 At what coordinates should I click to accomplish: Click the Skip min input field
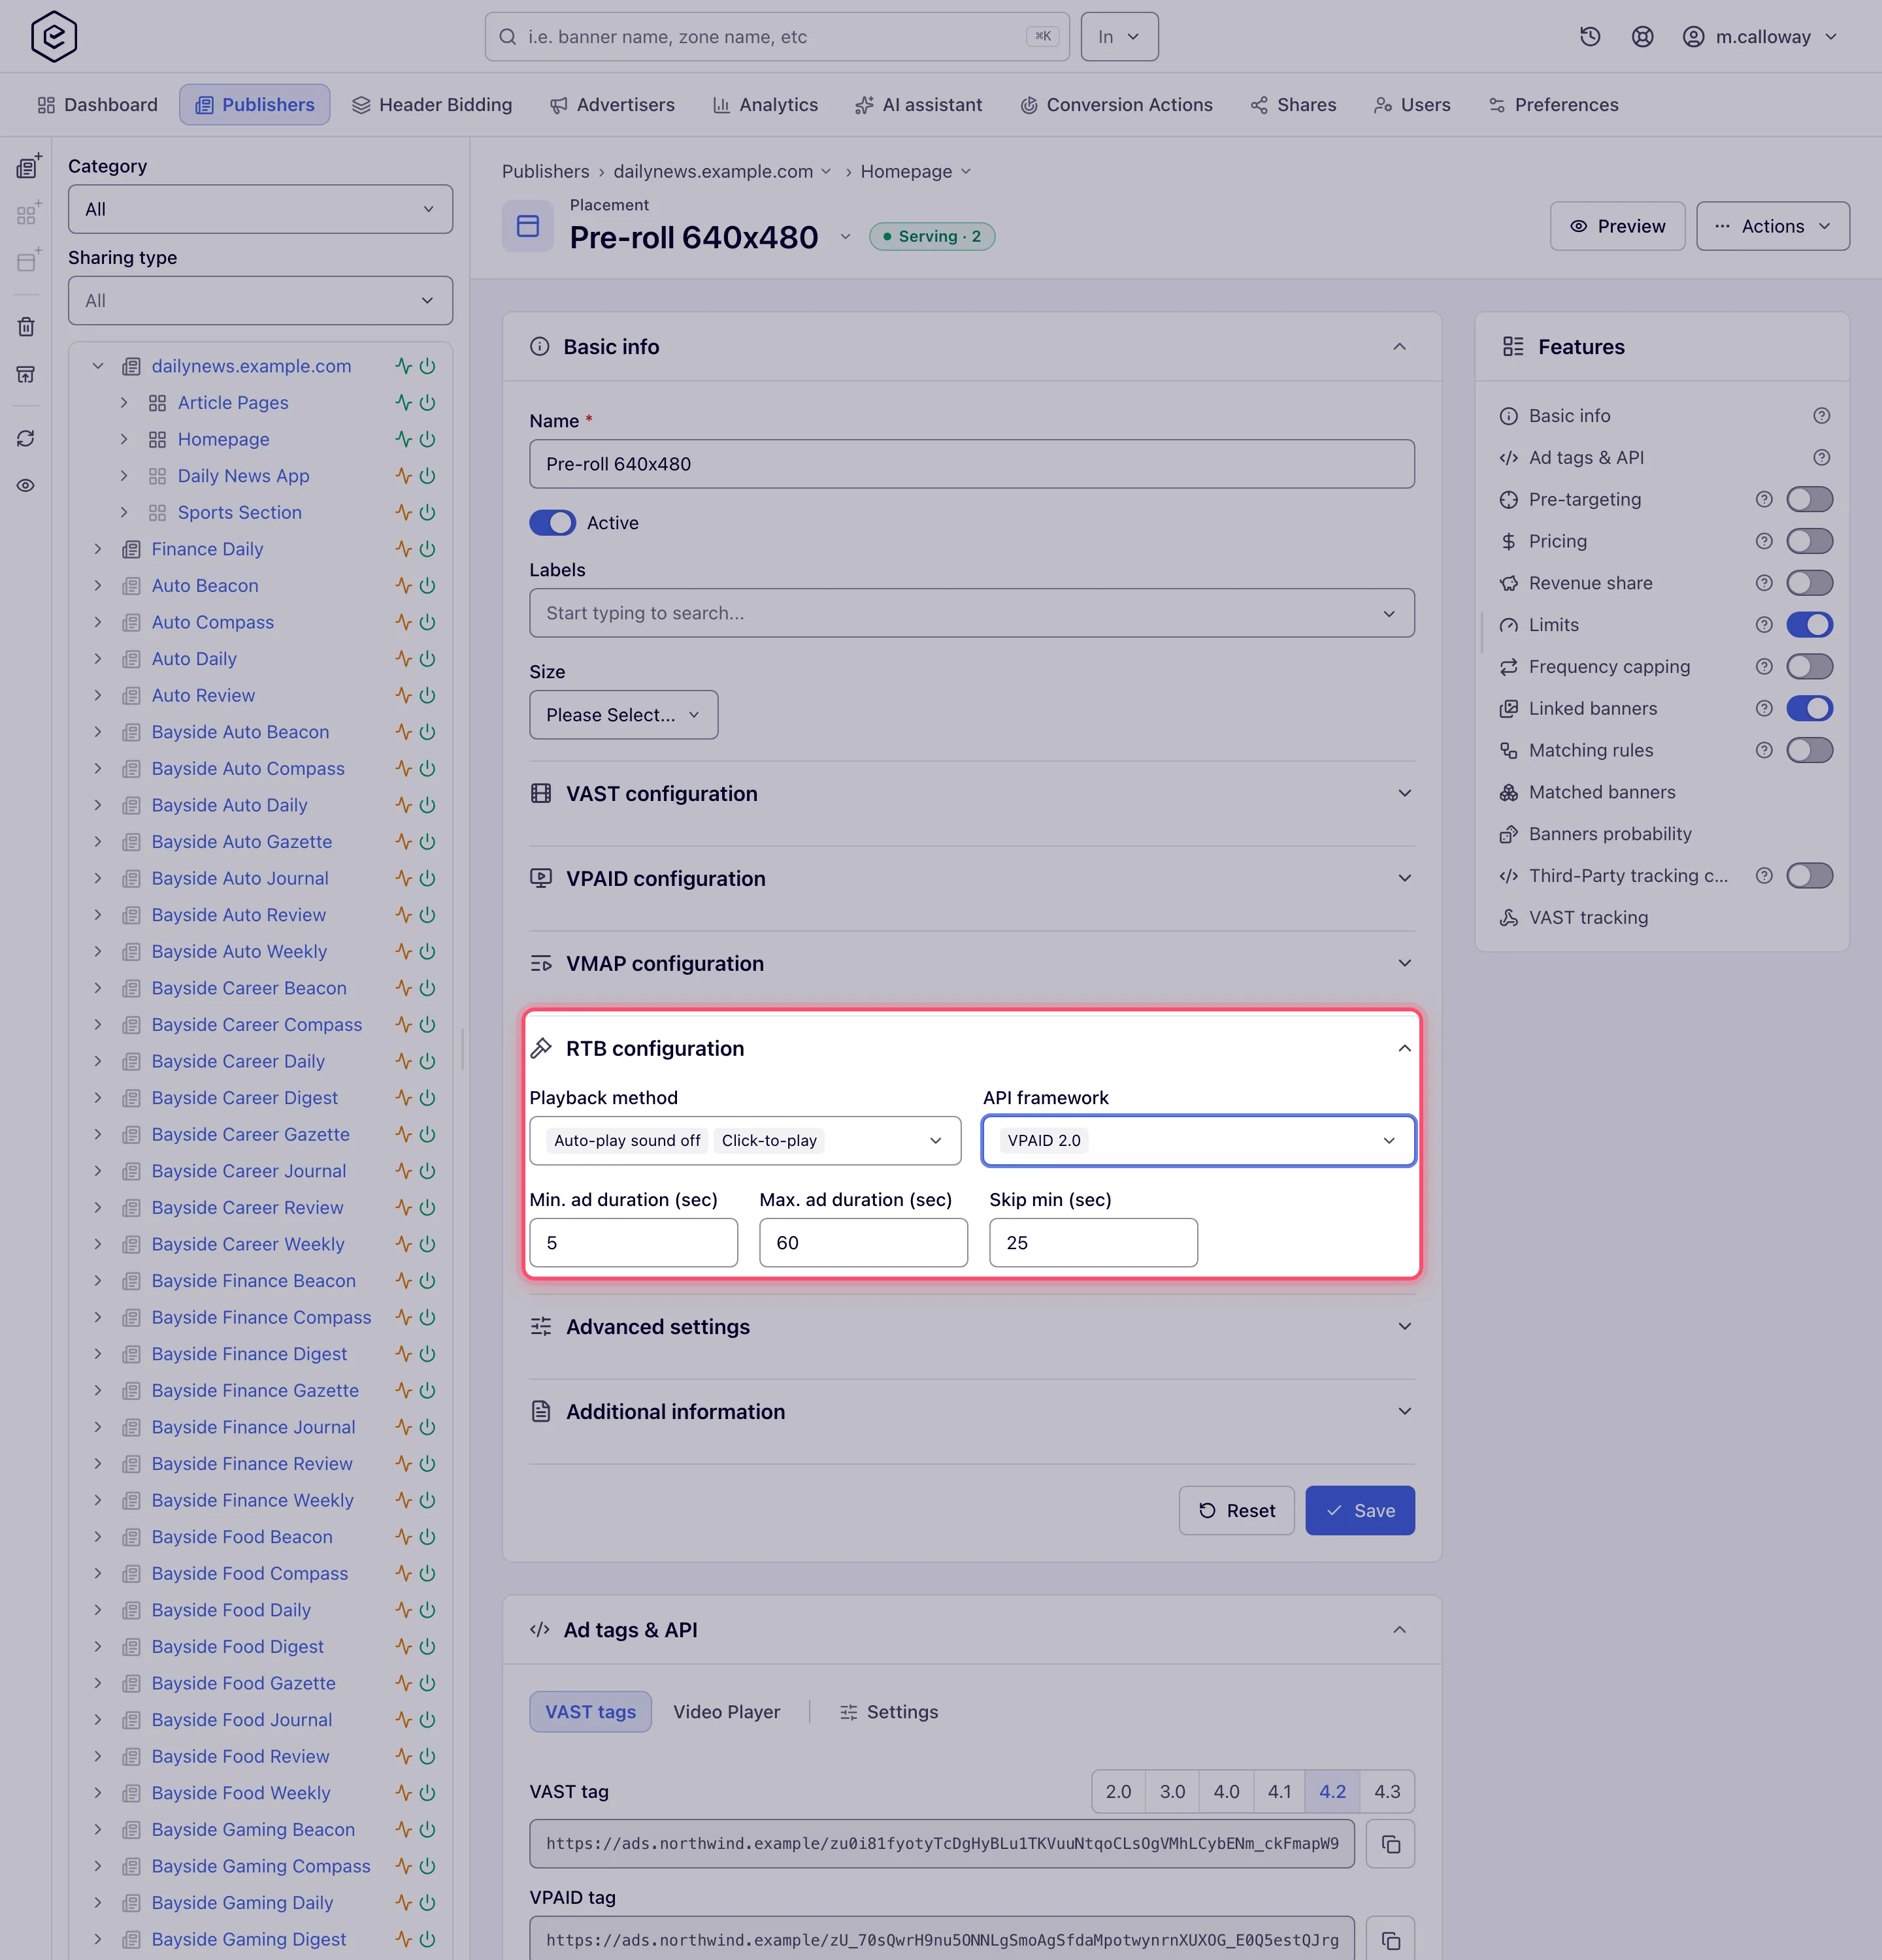tap(1093, 1243)
